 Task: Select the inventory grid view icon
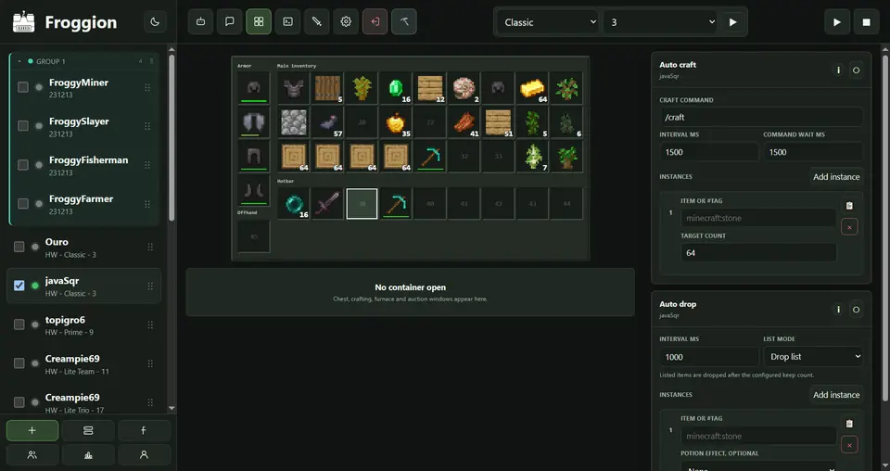pos(259,21)
